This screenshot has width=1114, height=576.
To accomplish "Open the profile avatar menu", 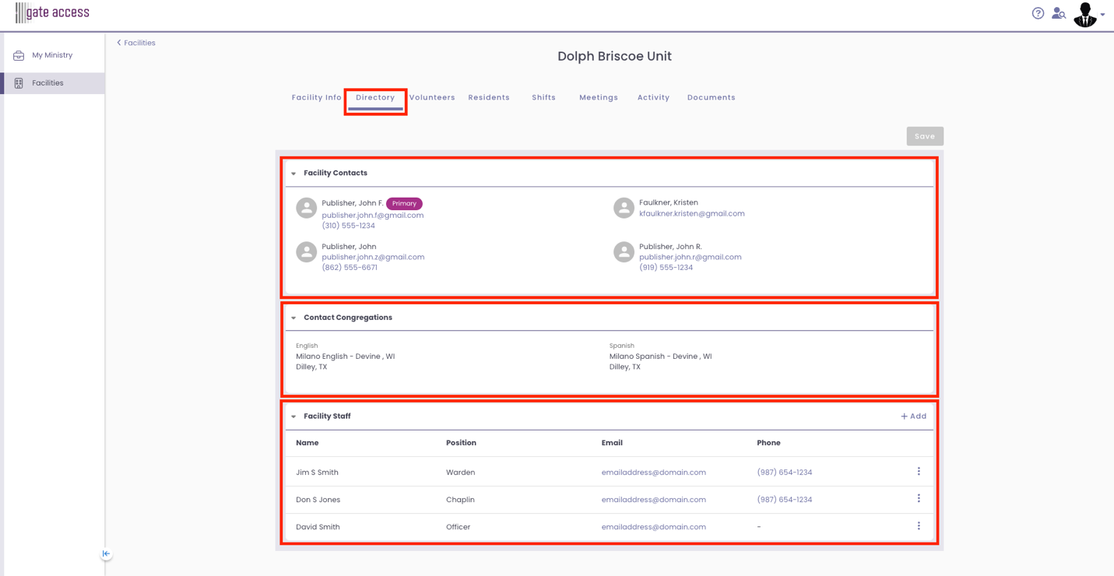I will click(1085, 14).
